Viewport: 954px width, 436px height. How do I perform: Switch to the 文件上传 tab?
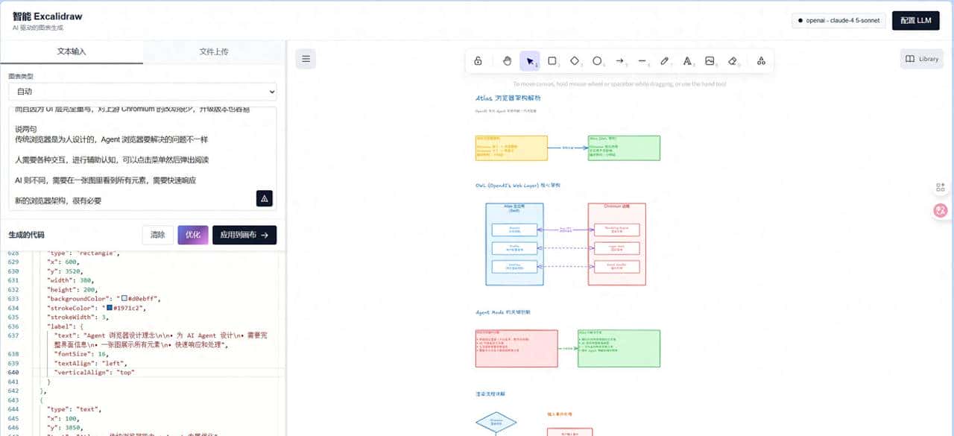(214, 52)
